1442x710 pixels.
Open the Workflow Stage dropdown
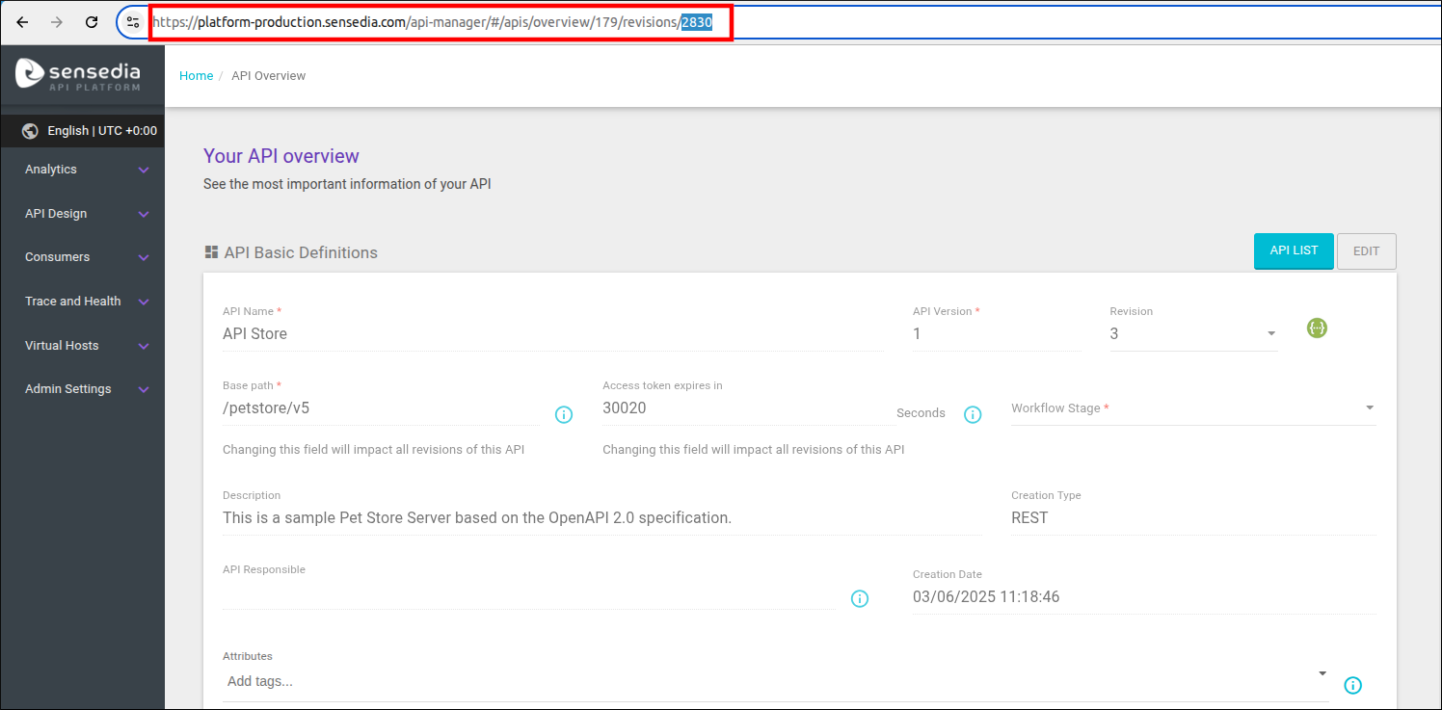pyautogui.click(x=1369, y=408)
